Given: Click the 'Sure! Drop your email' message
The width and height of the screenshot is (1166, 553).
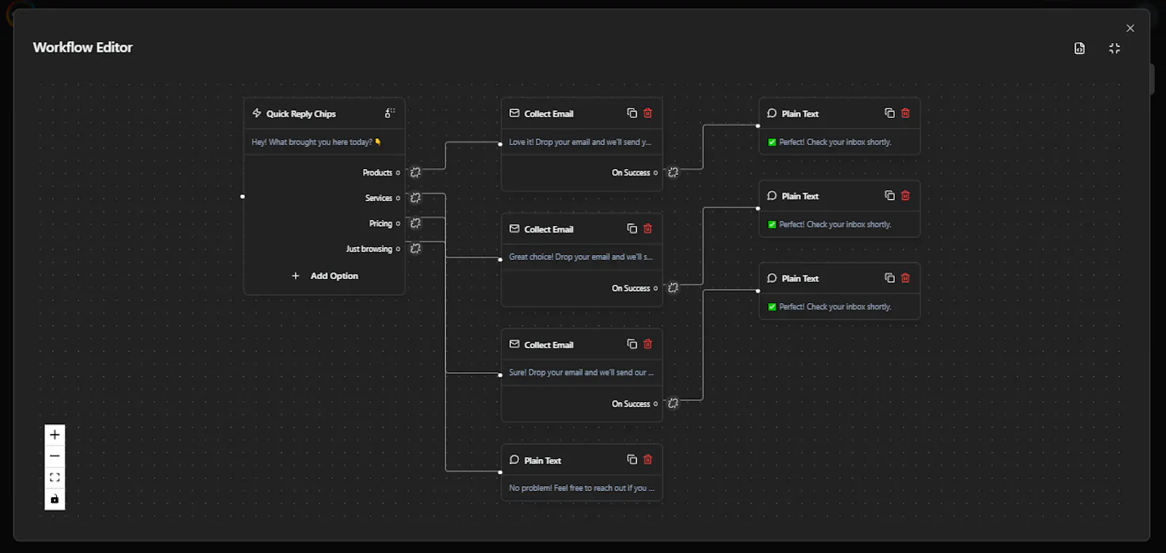Looking at the screenshot, I should click(x=581, y=372).
